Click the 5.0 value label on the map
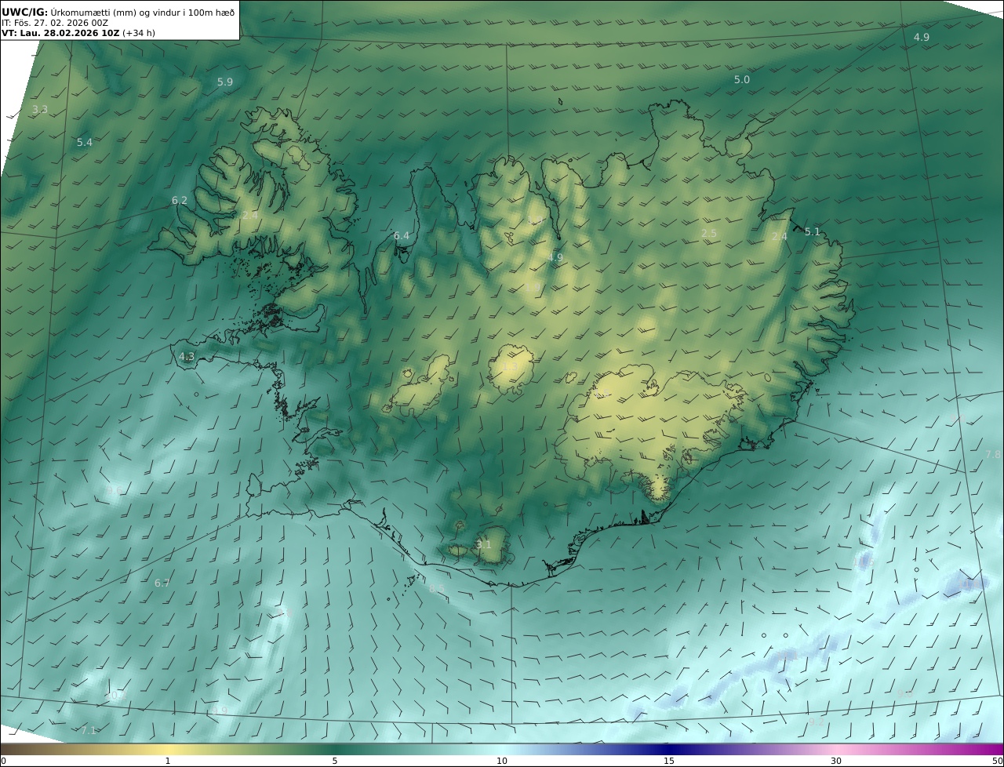The width and height of the screenshot is (1004, 767). coord(741,80)
